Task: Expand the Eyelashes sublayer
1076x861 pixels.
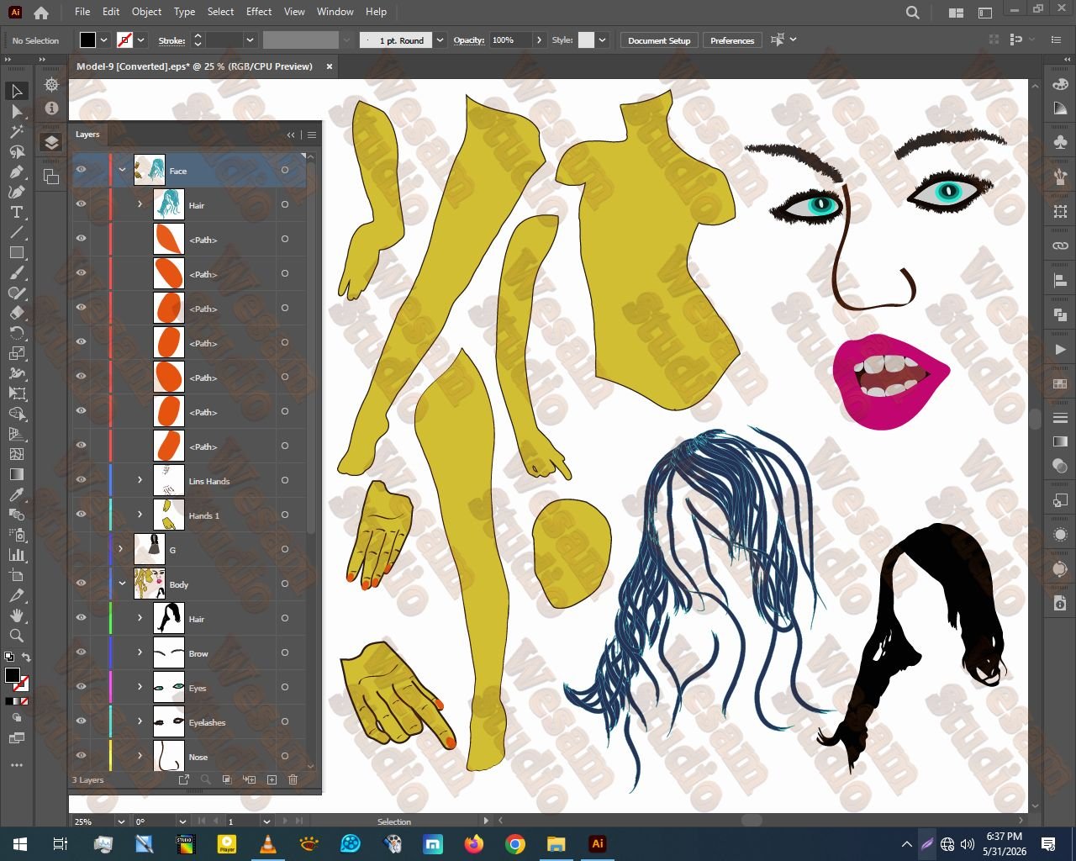Action: pyautogui.click(x=140, y=721)
